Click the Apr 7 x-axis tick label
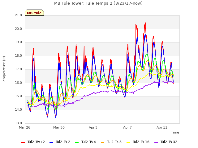 [127, 127]
